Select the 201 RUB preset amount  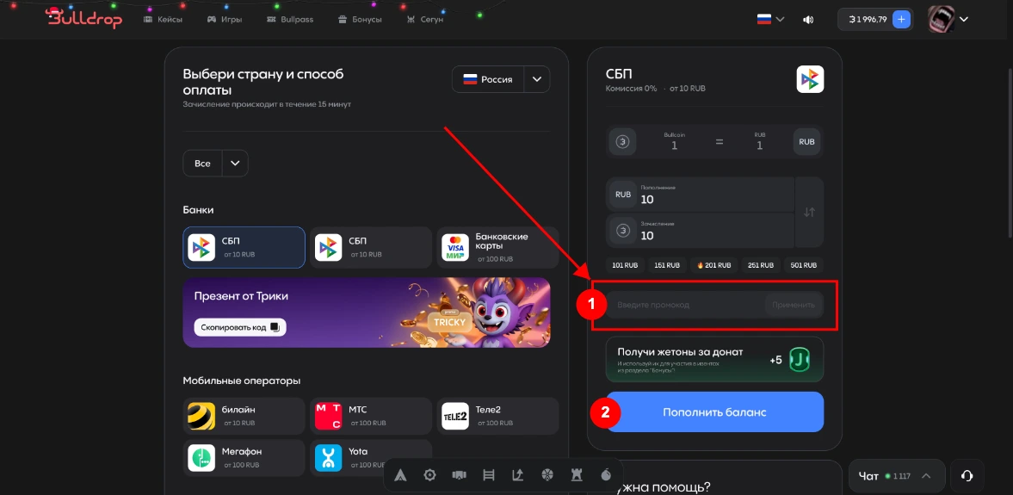(x=713, y=265)
